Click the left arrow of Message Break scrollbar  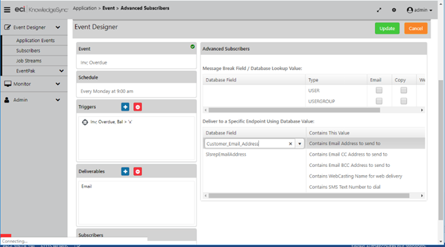coord(206,110)
